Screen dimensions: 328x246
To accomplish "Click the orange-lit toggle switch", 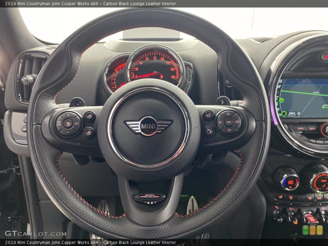I will (294, 218).
